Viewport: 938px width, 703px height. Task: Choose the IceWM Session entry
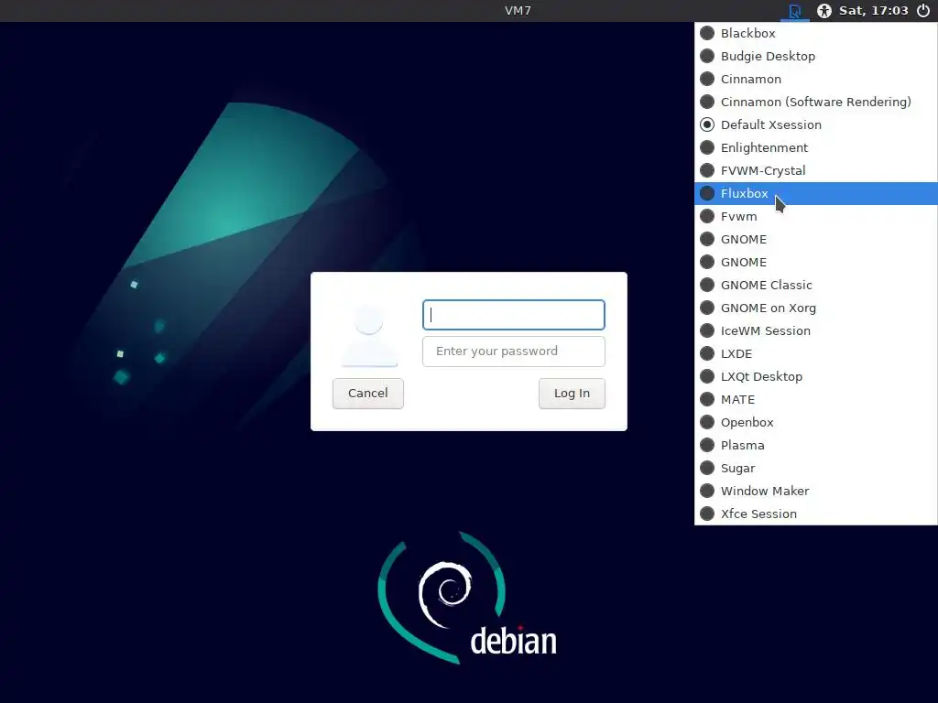pos(816,331)
